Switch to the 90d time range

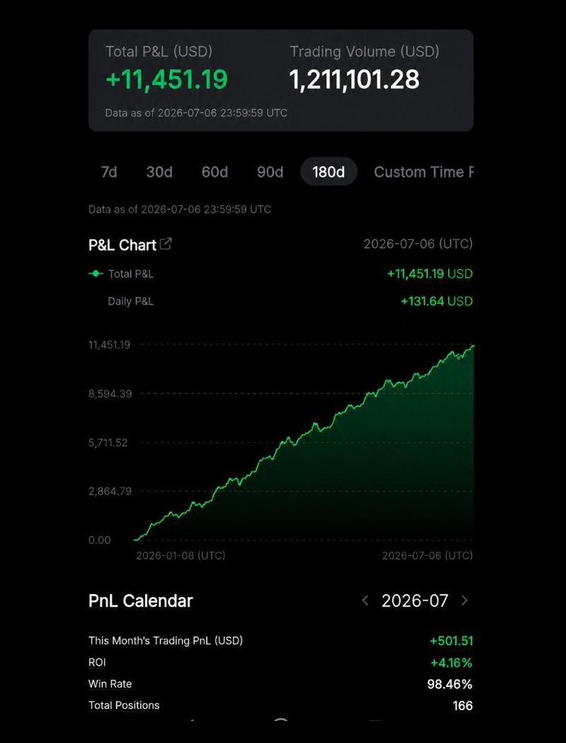pos(270,172)
